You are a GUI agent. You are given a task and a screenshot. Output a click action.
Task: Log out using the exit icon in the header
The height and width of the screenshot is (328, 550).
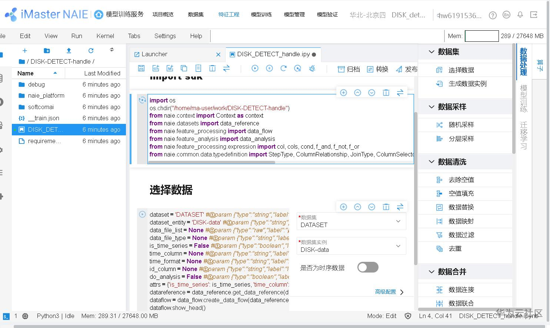pos(534,15)
